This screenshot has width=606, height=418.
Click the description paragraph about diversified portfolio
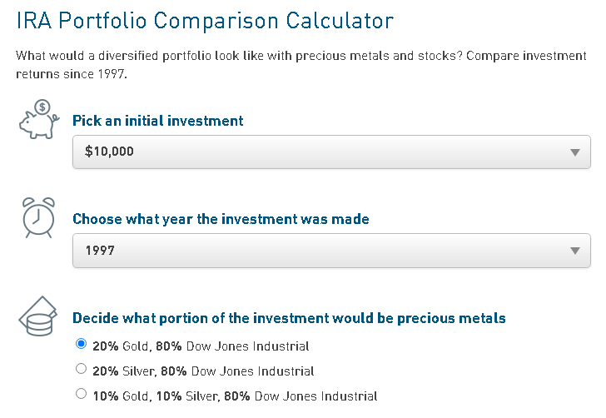[x=300, y=65]
